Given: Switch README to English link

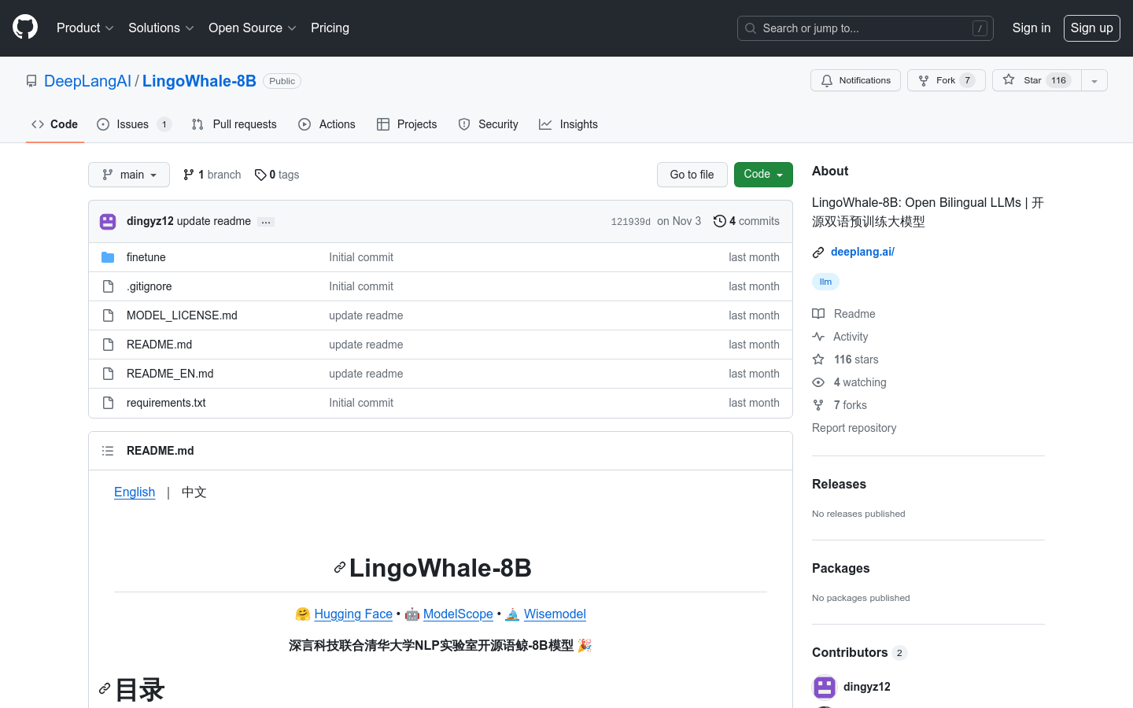Looking at the screenshot, I should click(x=135, y=492).
